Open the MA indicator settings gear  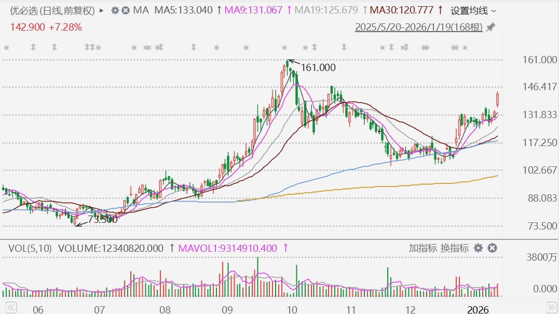point(115,10)
